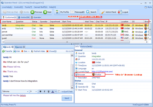
Task: Select the jannat customer row
Action: click(x=75, y=32)
